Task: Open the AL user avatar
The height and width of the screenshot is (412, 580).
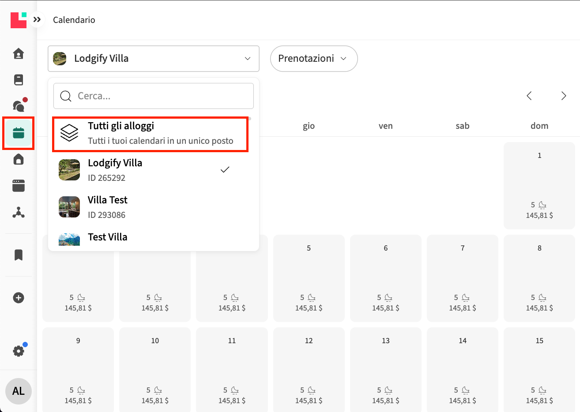Action: pos(19,391)
